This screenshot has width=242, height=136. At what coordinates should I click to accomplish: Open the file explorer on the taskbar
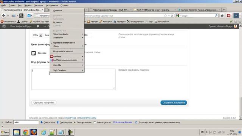pos(17,132)
